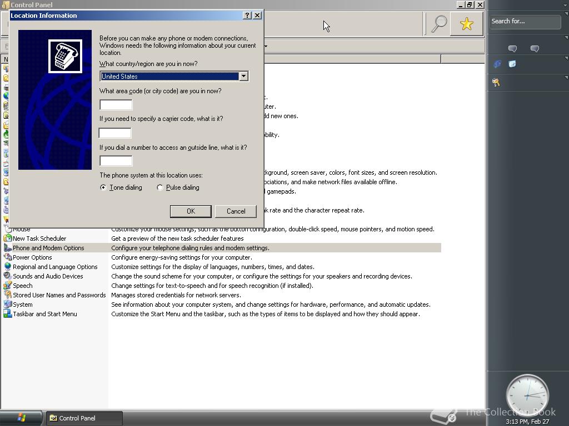Click the analog clock gadget in sidebar
Screen dimensions: 569x426
pyautogui.click(x=527, y=395)
